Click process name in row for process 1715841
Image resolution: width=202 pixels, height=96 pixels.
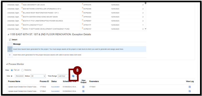(x=23, y=91)
